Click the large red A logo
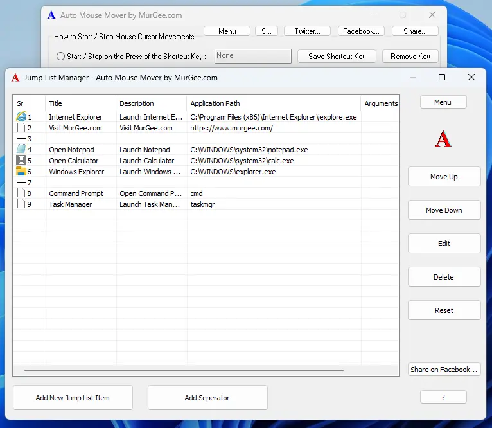Screen dimensions: 492x428 443,139
